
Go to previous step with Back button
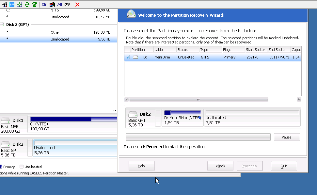click(x=220, y=166)
